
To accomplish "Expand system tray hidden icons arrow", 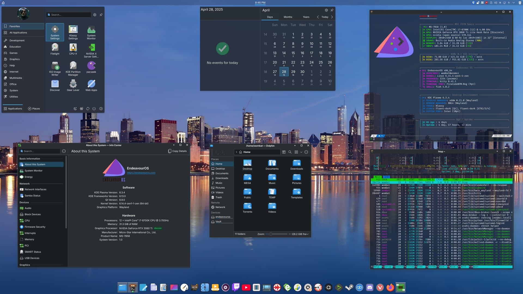I will click(x=513, y=3).
